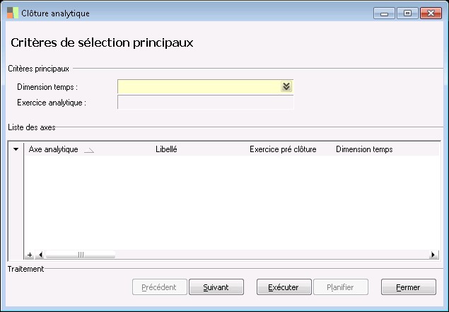The width and height of the screenshot is (449, 312).
Task: Minimize the Clôture analytique window
Action: (385, 13)
